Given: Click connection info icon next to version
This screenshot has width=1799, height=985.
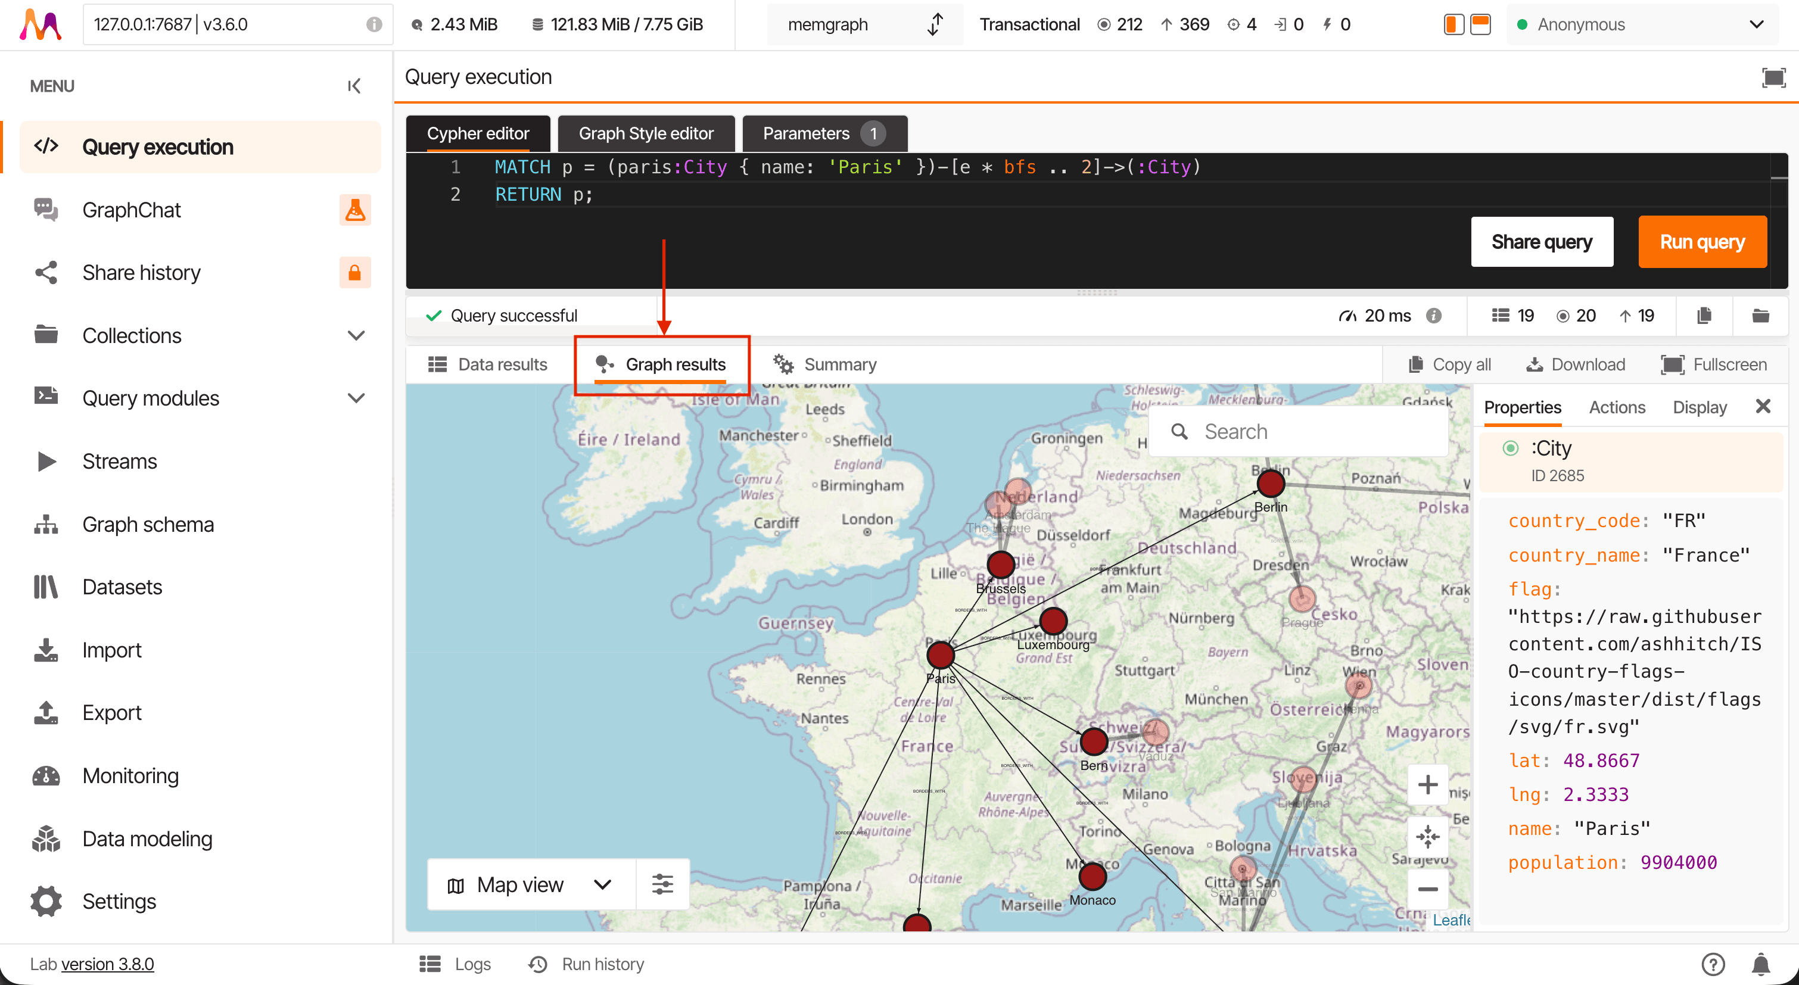Looking at the screenshot, I should coord(374,24).
